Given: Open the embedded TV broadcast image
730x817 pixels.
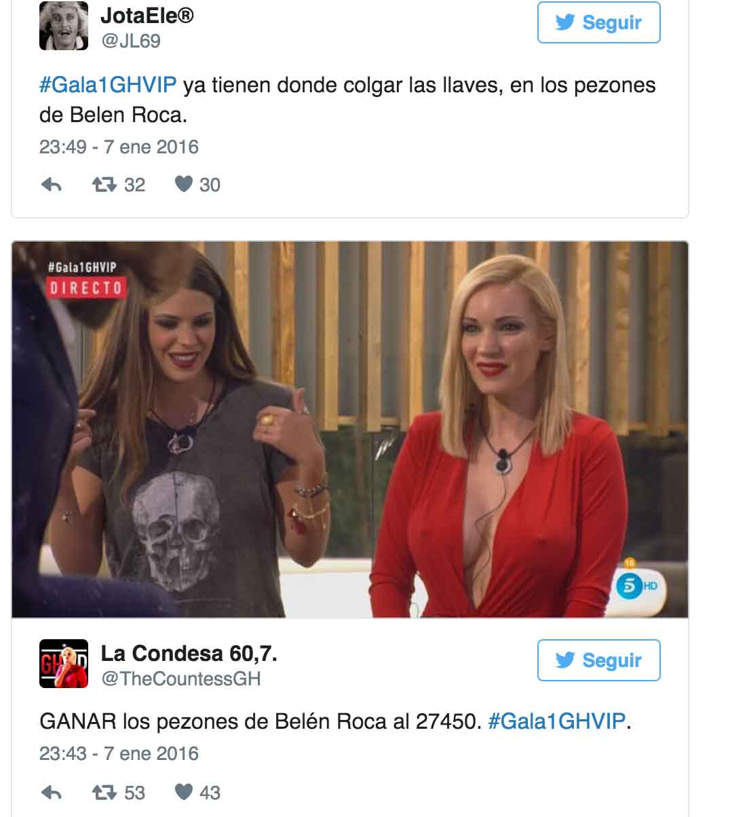Looking at the screenshot, I should point(350,430).
